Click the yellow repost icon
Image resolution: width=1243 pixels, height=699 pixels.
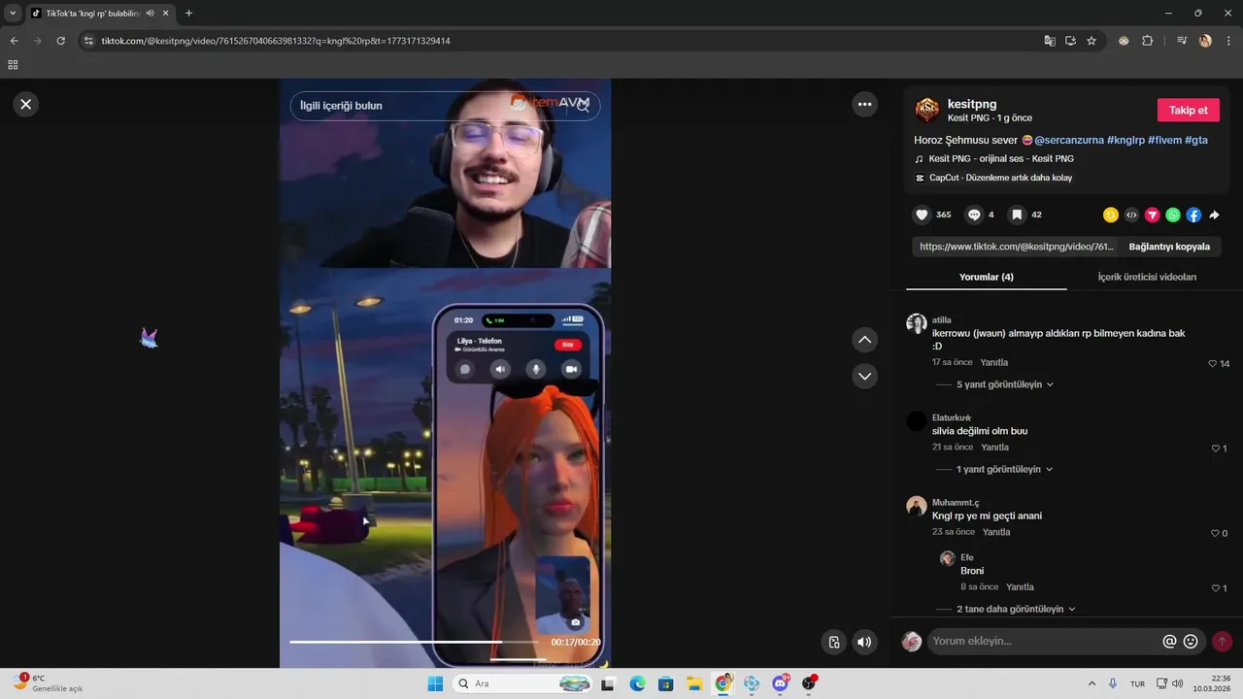click(x=1111, y=215)
